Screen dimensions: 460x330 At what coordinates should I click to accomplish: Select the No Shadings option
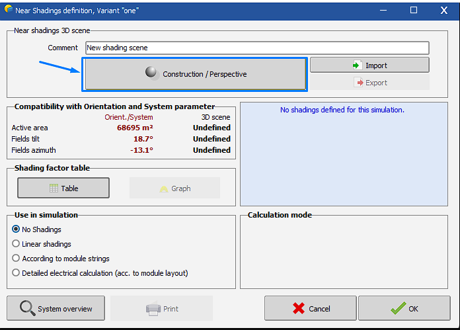tap(17, 229)
